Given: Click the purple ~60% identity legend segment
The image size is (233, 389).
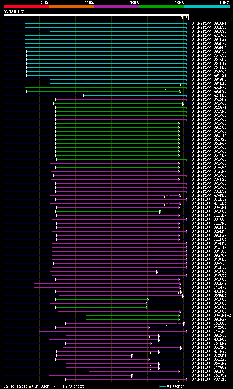Looking at the screenshot, I should coord(116,7).
